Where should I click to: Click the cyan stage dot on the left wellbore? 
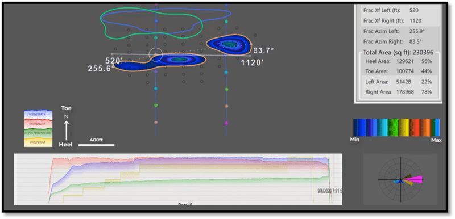click(x=156, y=89)
